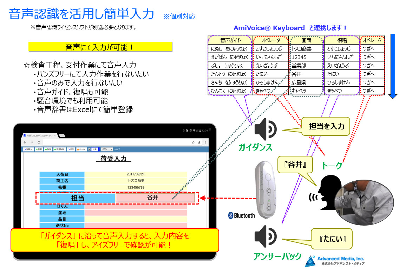The image size is (406, 274).
Task: Click the download icon in the browser bar
Action: pyautogui.click(x=199, y=142)
